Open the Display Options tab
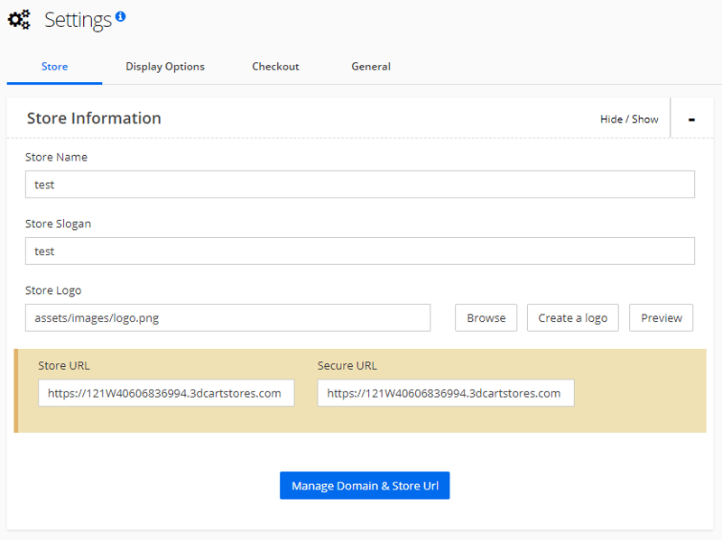The width and height of the screenshot is (722, 540). (x=165, y=67)
